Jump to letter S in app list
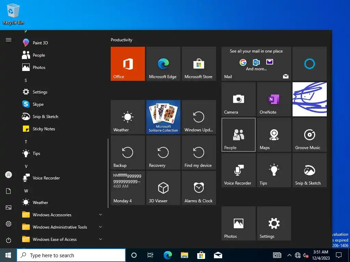This screenshot has height=262, width=350. 26,81
